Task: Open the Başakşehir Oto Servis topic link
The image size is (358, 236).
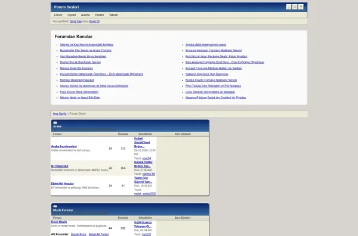Action: (85, 50)
